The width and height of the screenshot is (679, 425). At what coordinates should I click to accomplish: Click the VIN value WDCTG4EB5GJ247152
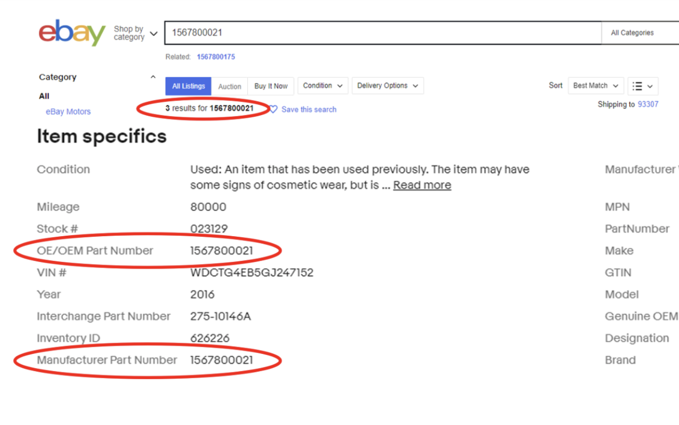252,273
